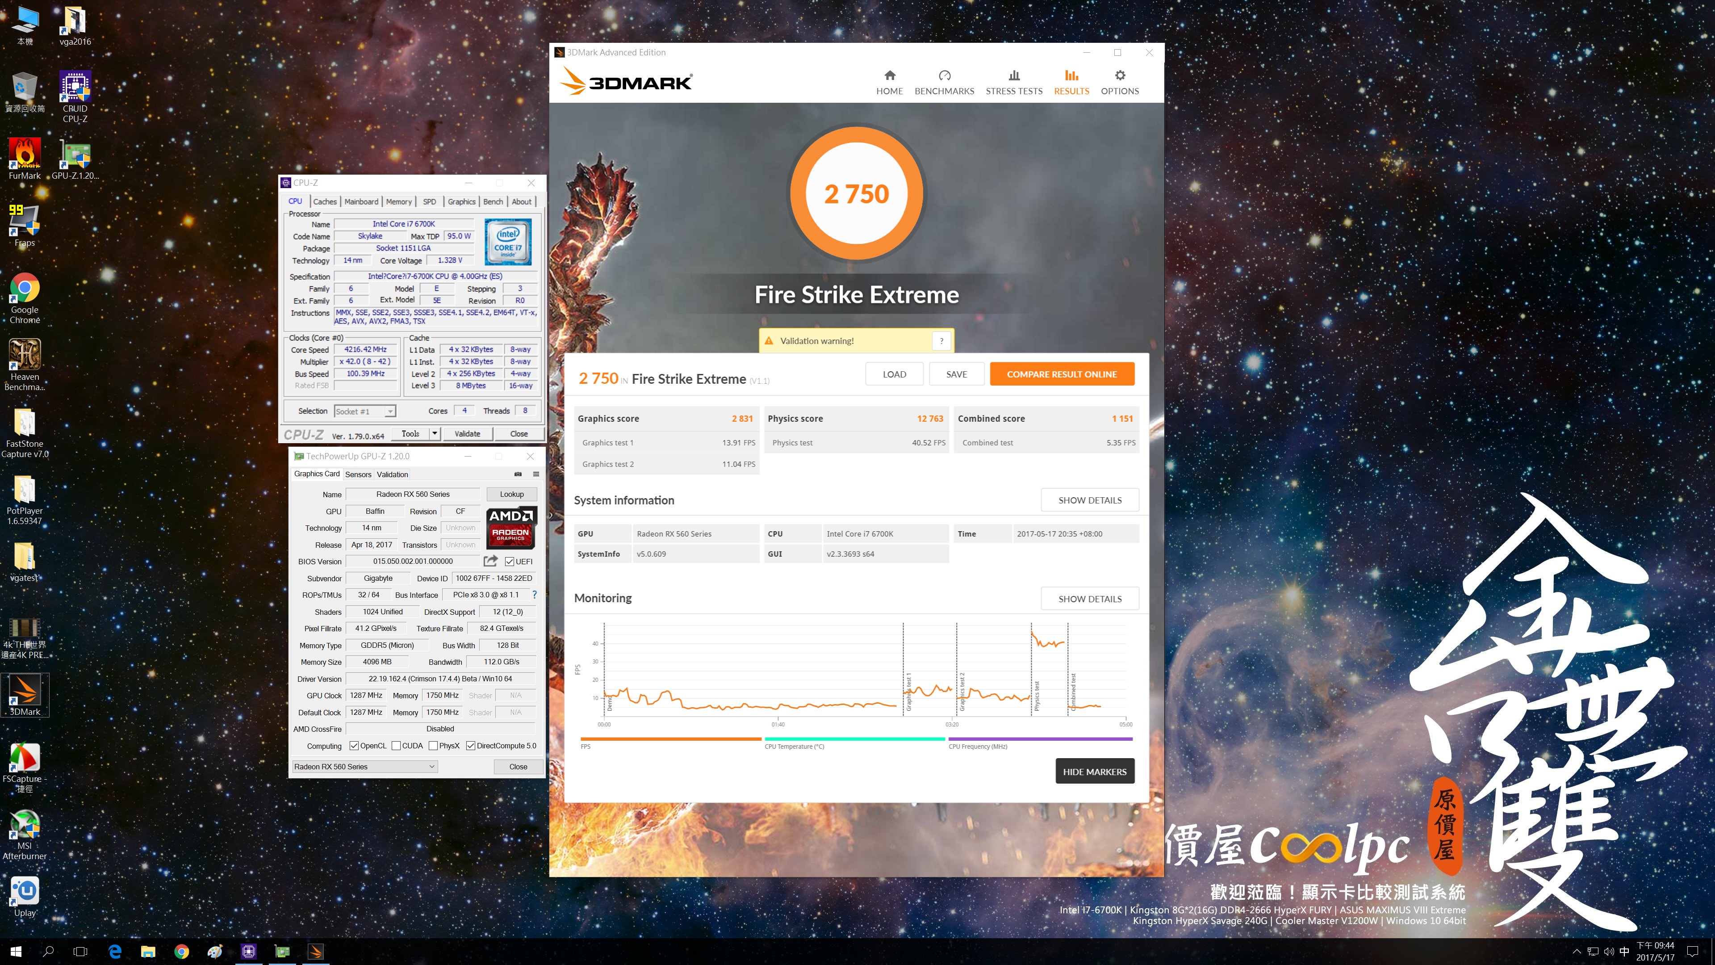The image size is (1715, 965).
Task: Switch to GPU-Z Sensors tab
Action: click(x=358, y=474)
